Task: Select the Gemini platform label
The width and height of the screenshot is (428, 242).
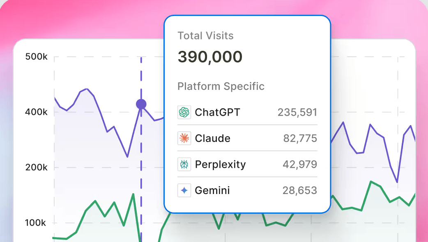Action: coord(212,191)
